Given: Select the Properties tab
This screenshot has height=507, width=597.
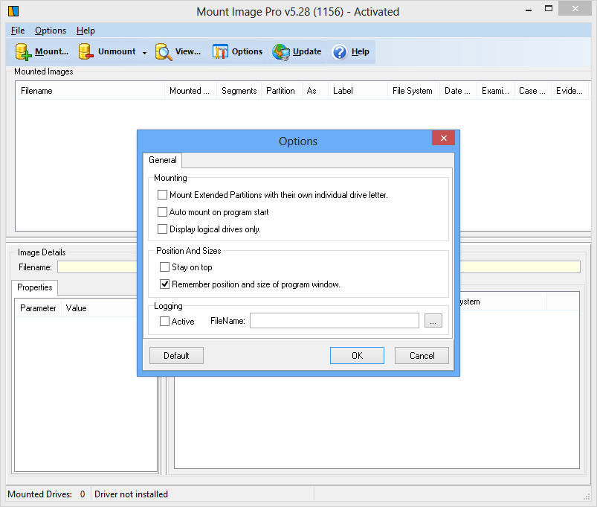Looking at the screenshot, I should (x=35, y=287).
